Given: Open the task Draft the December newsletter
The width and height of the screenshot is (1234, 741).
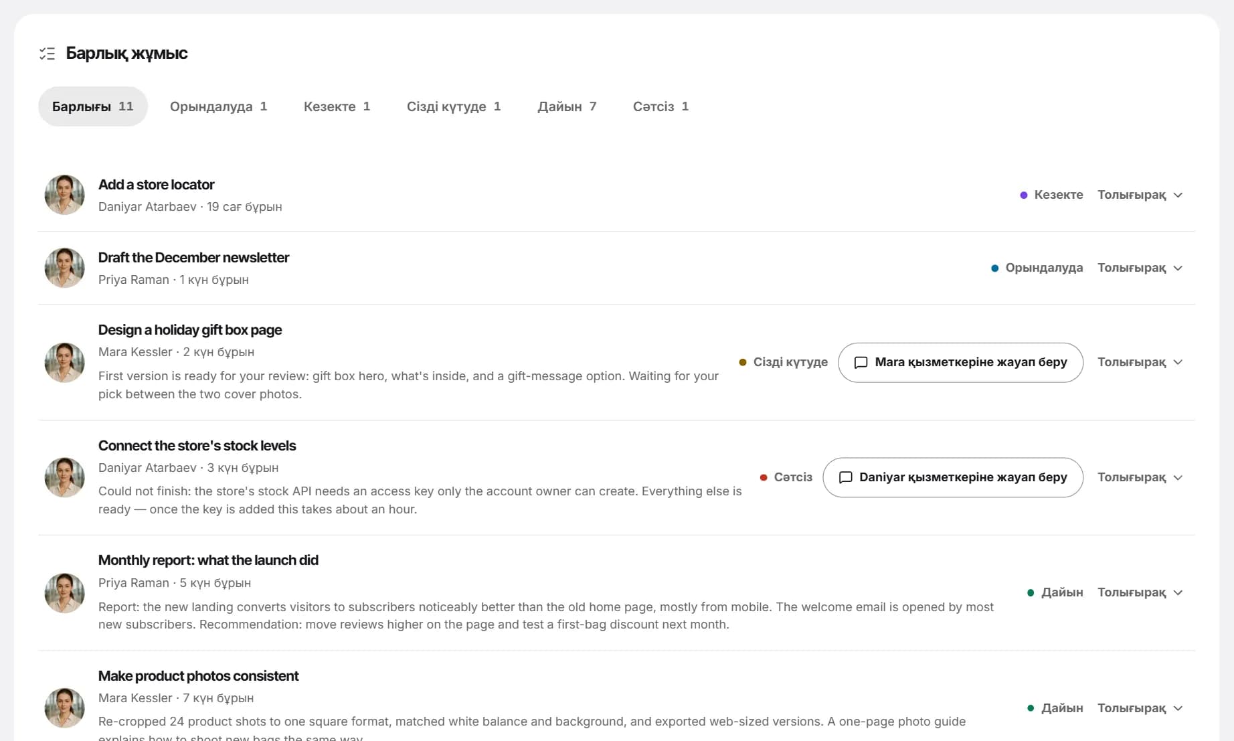Looking at the screenshot, I should pos(193,258).
